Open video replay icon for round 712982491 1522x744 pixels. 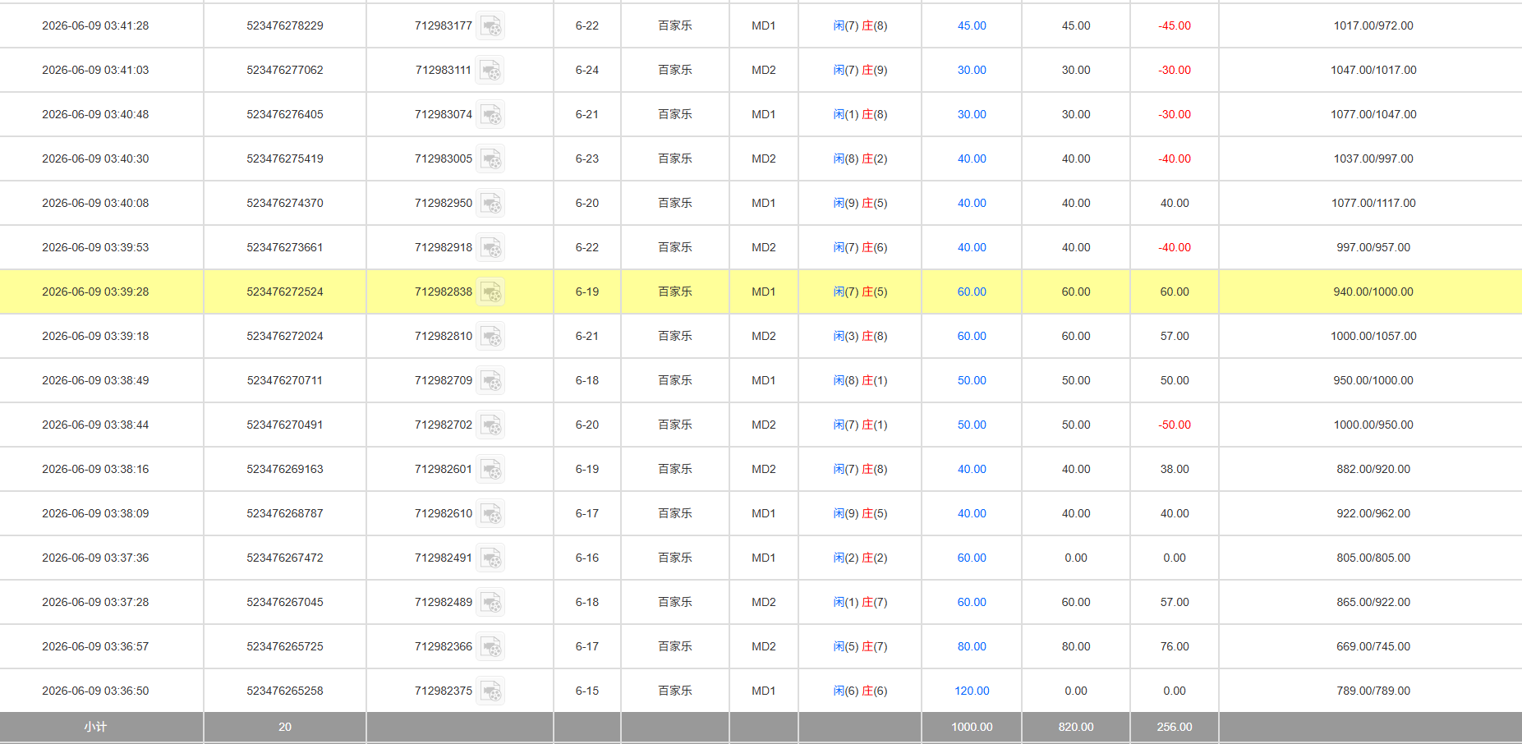tap(490, 558)
